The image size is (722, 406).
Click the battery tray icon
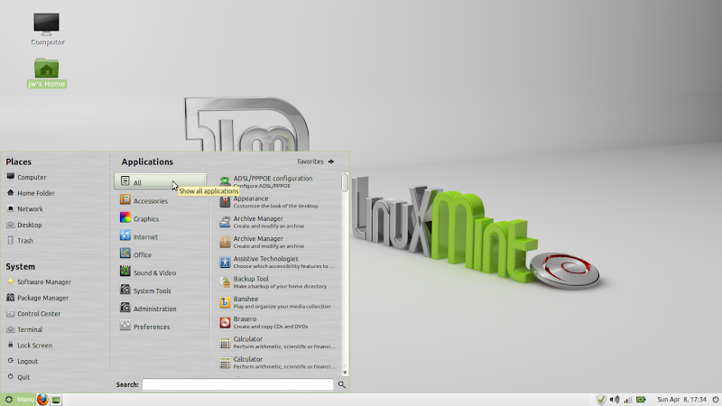[641, 400]
